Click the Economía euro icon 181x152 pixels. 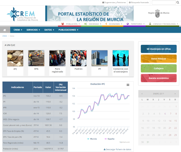[x=106, y=24]
